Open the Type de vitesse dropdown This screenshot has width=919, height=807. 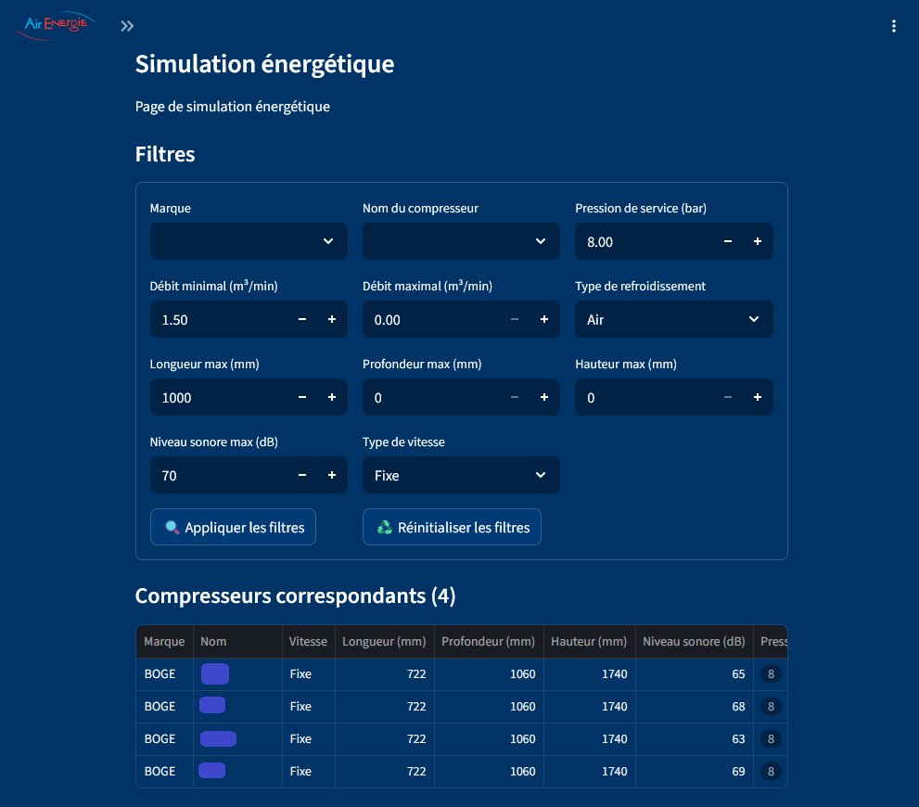tap(461, 475)
